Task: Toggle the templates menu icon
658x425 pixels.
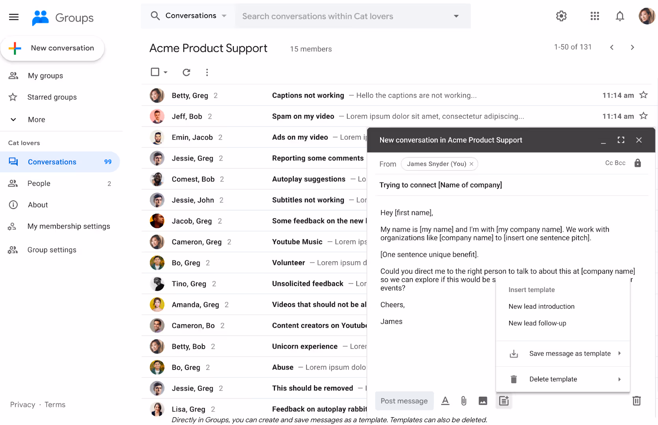Action: [x=504, y=401]
